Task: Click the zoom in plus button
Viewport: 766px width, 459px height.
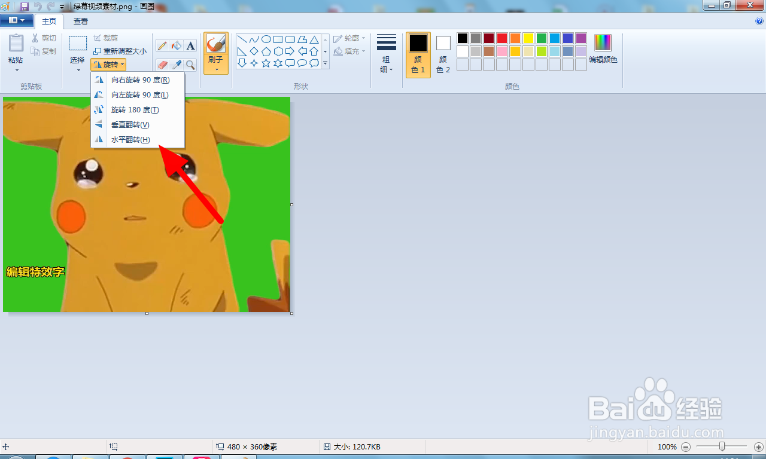Action: pyautogui.click(x=759, y=446)
